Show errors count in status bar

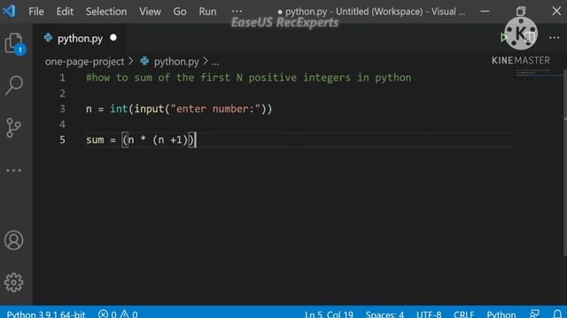pyautogui.click(x=107, y=314)
